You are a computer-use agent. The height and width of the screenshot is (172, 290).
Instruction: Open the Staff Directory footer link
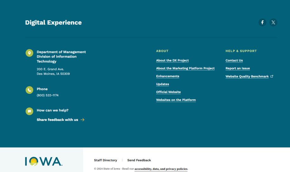coord(106,160)
